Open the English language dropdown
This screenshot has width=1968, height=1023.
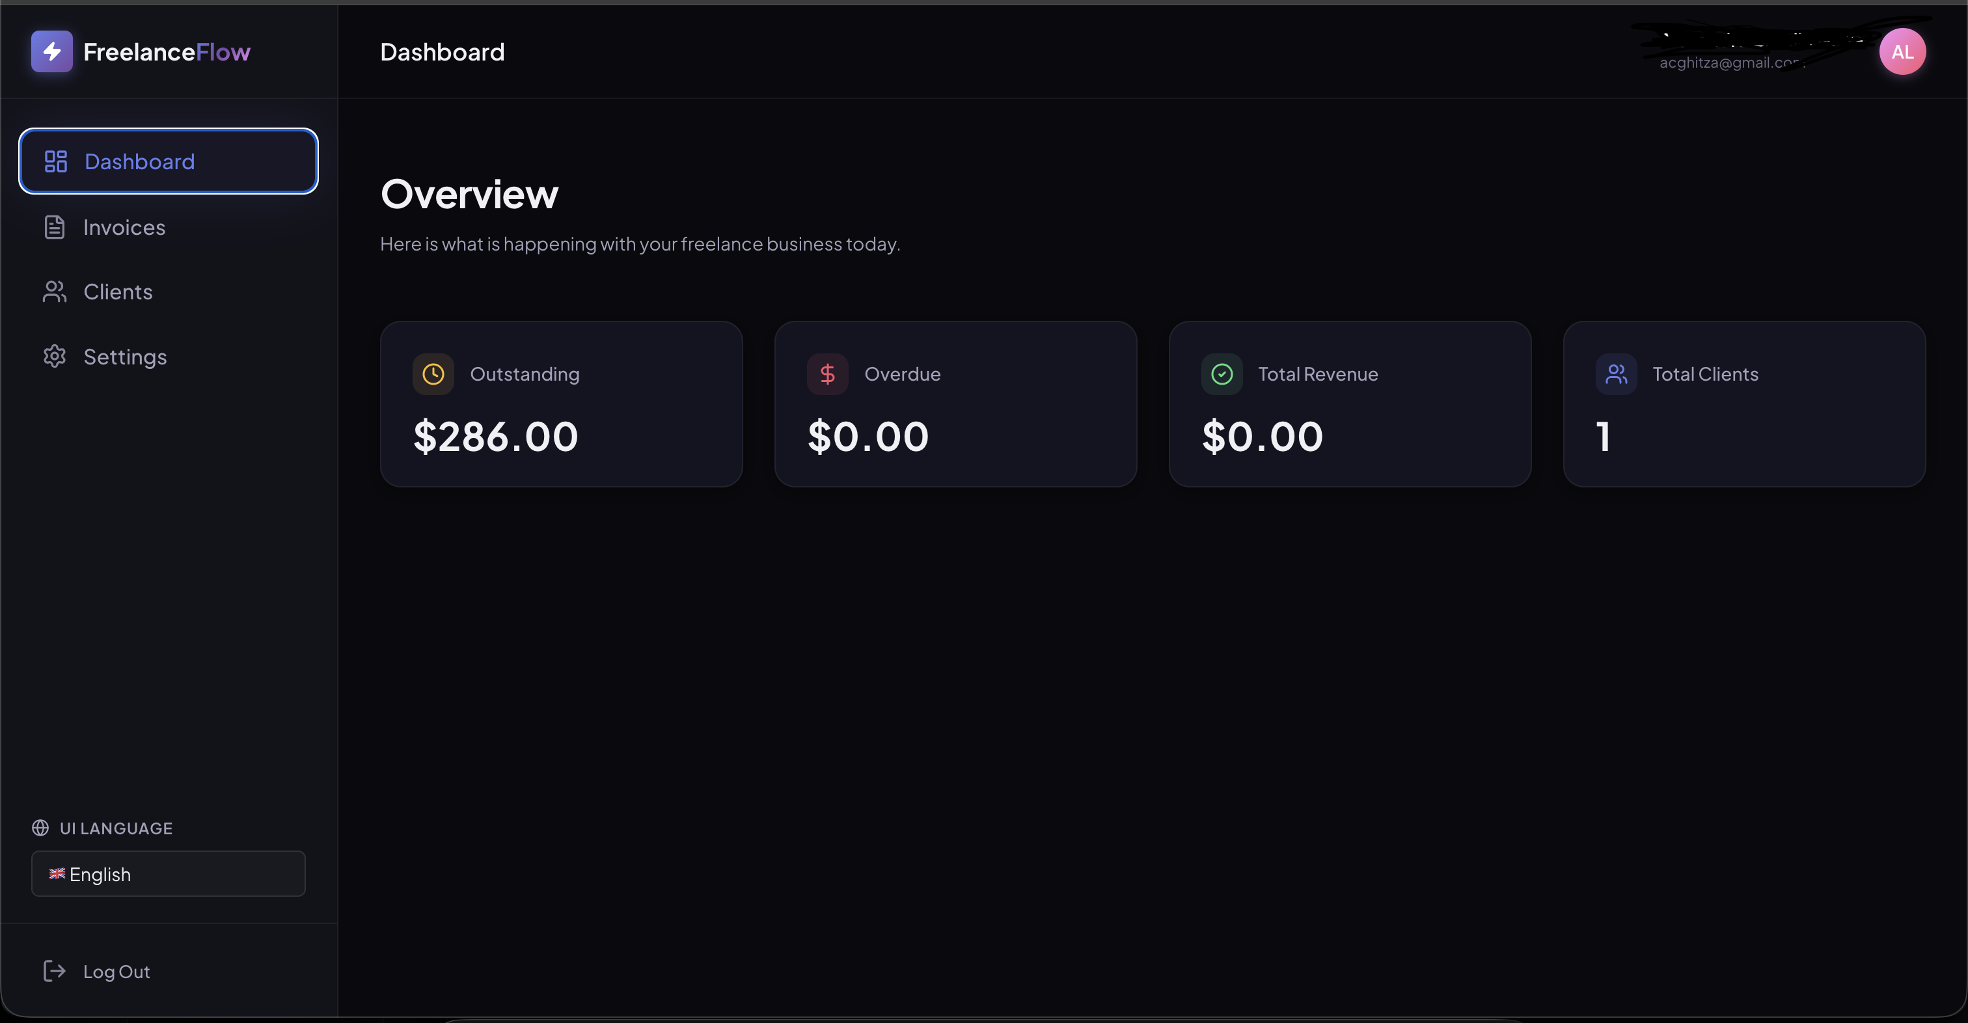pyautogui.click(x=168, y=874)
